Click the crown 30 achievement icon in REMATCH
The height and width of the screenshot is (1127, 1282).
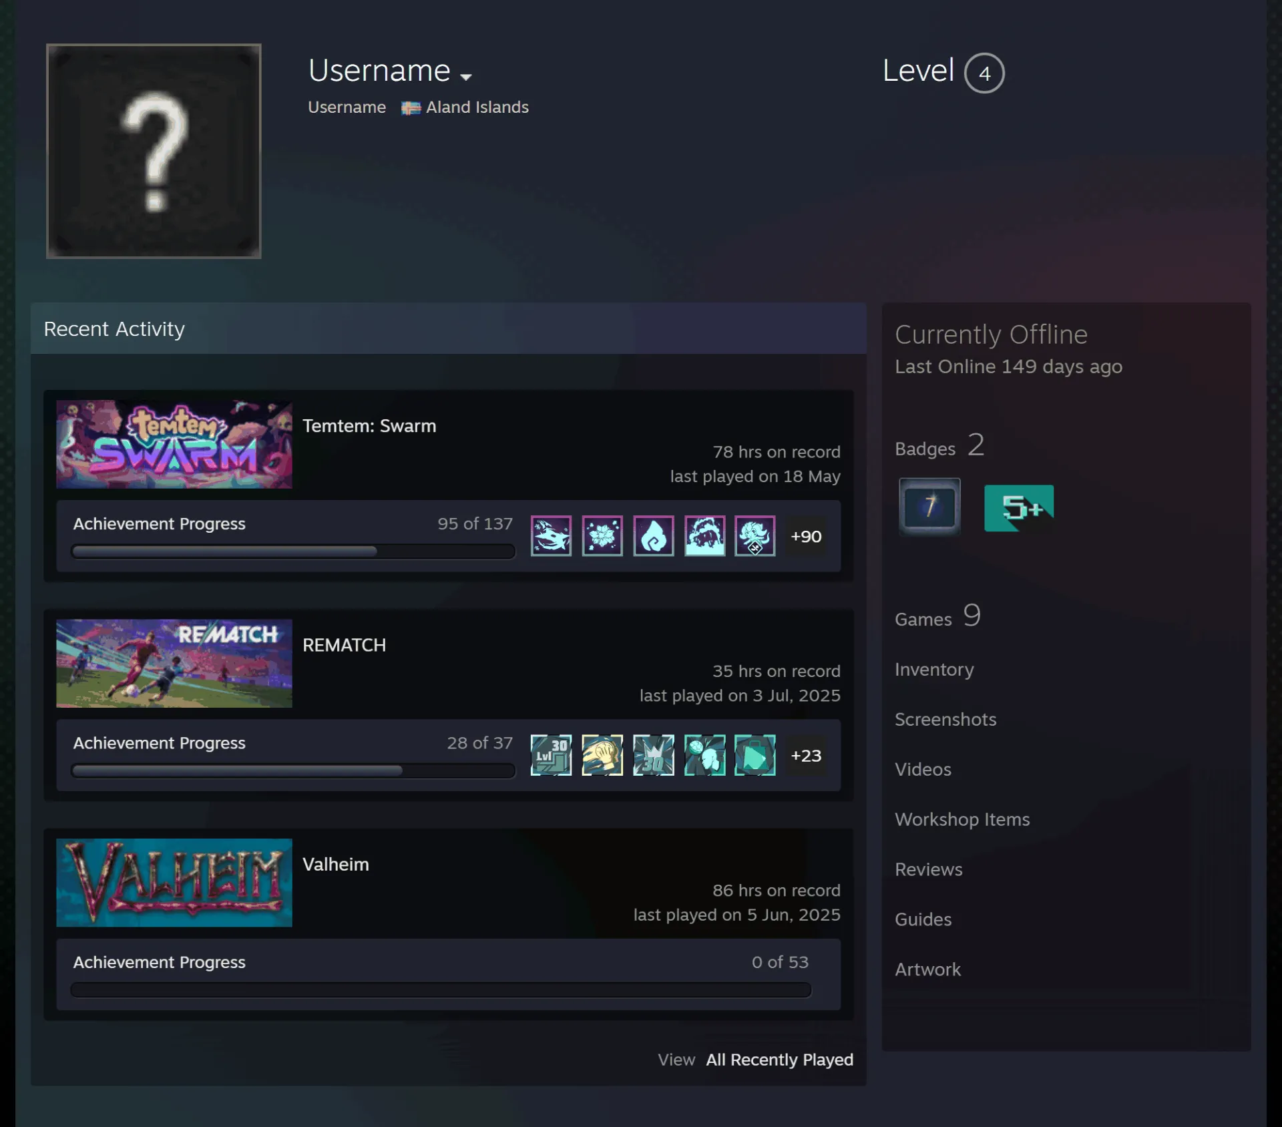pos(654,755)
